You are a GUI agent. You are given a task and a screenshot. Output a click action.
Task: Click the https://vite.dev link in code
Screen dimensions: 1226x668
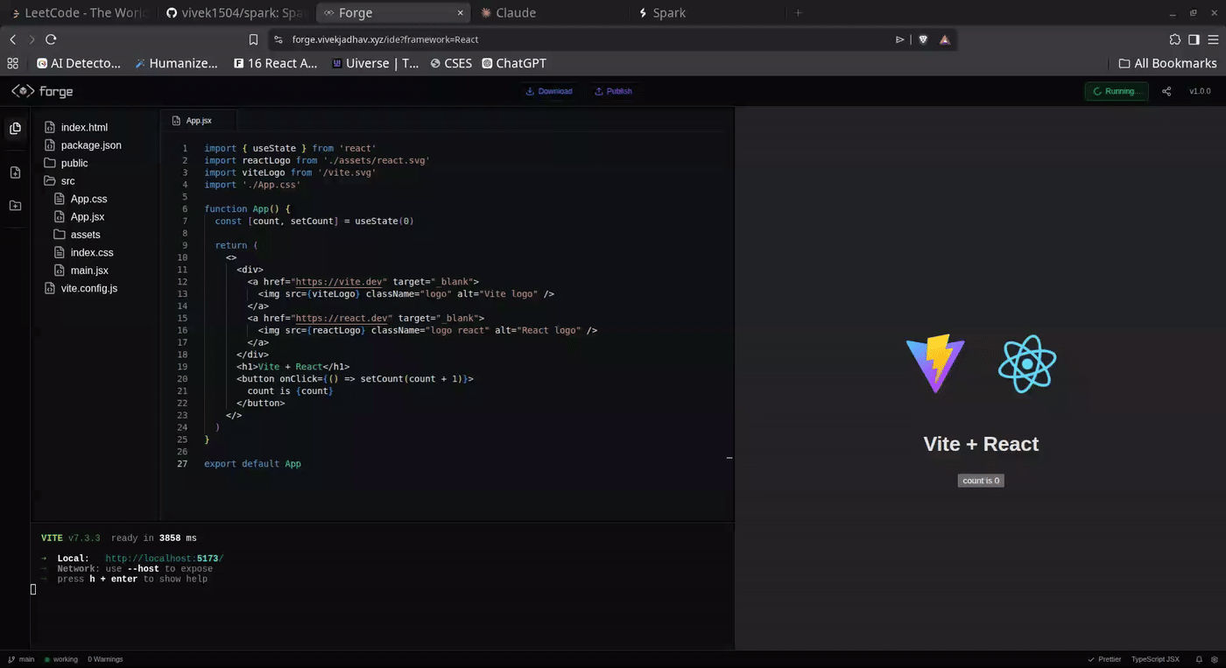pos(340,282)
